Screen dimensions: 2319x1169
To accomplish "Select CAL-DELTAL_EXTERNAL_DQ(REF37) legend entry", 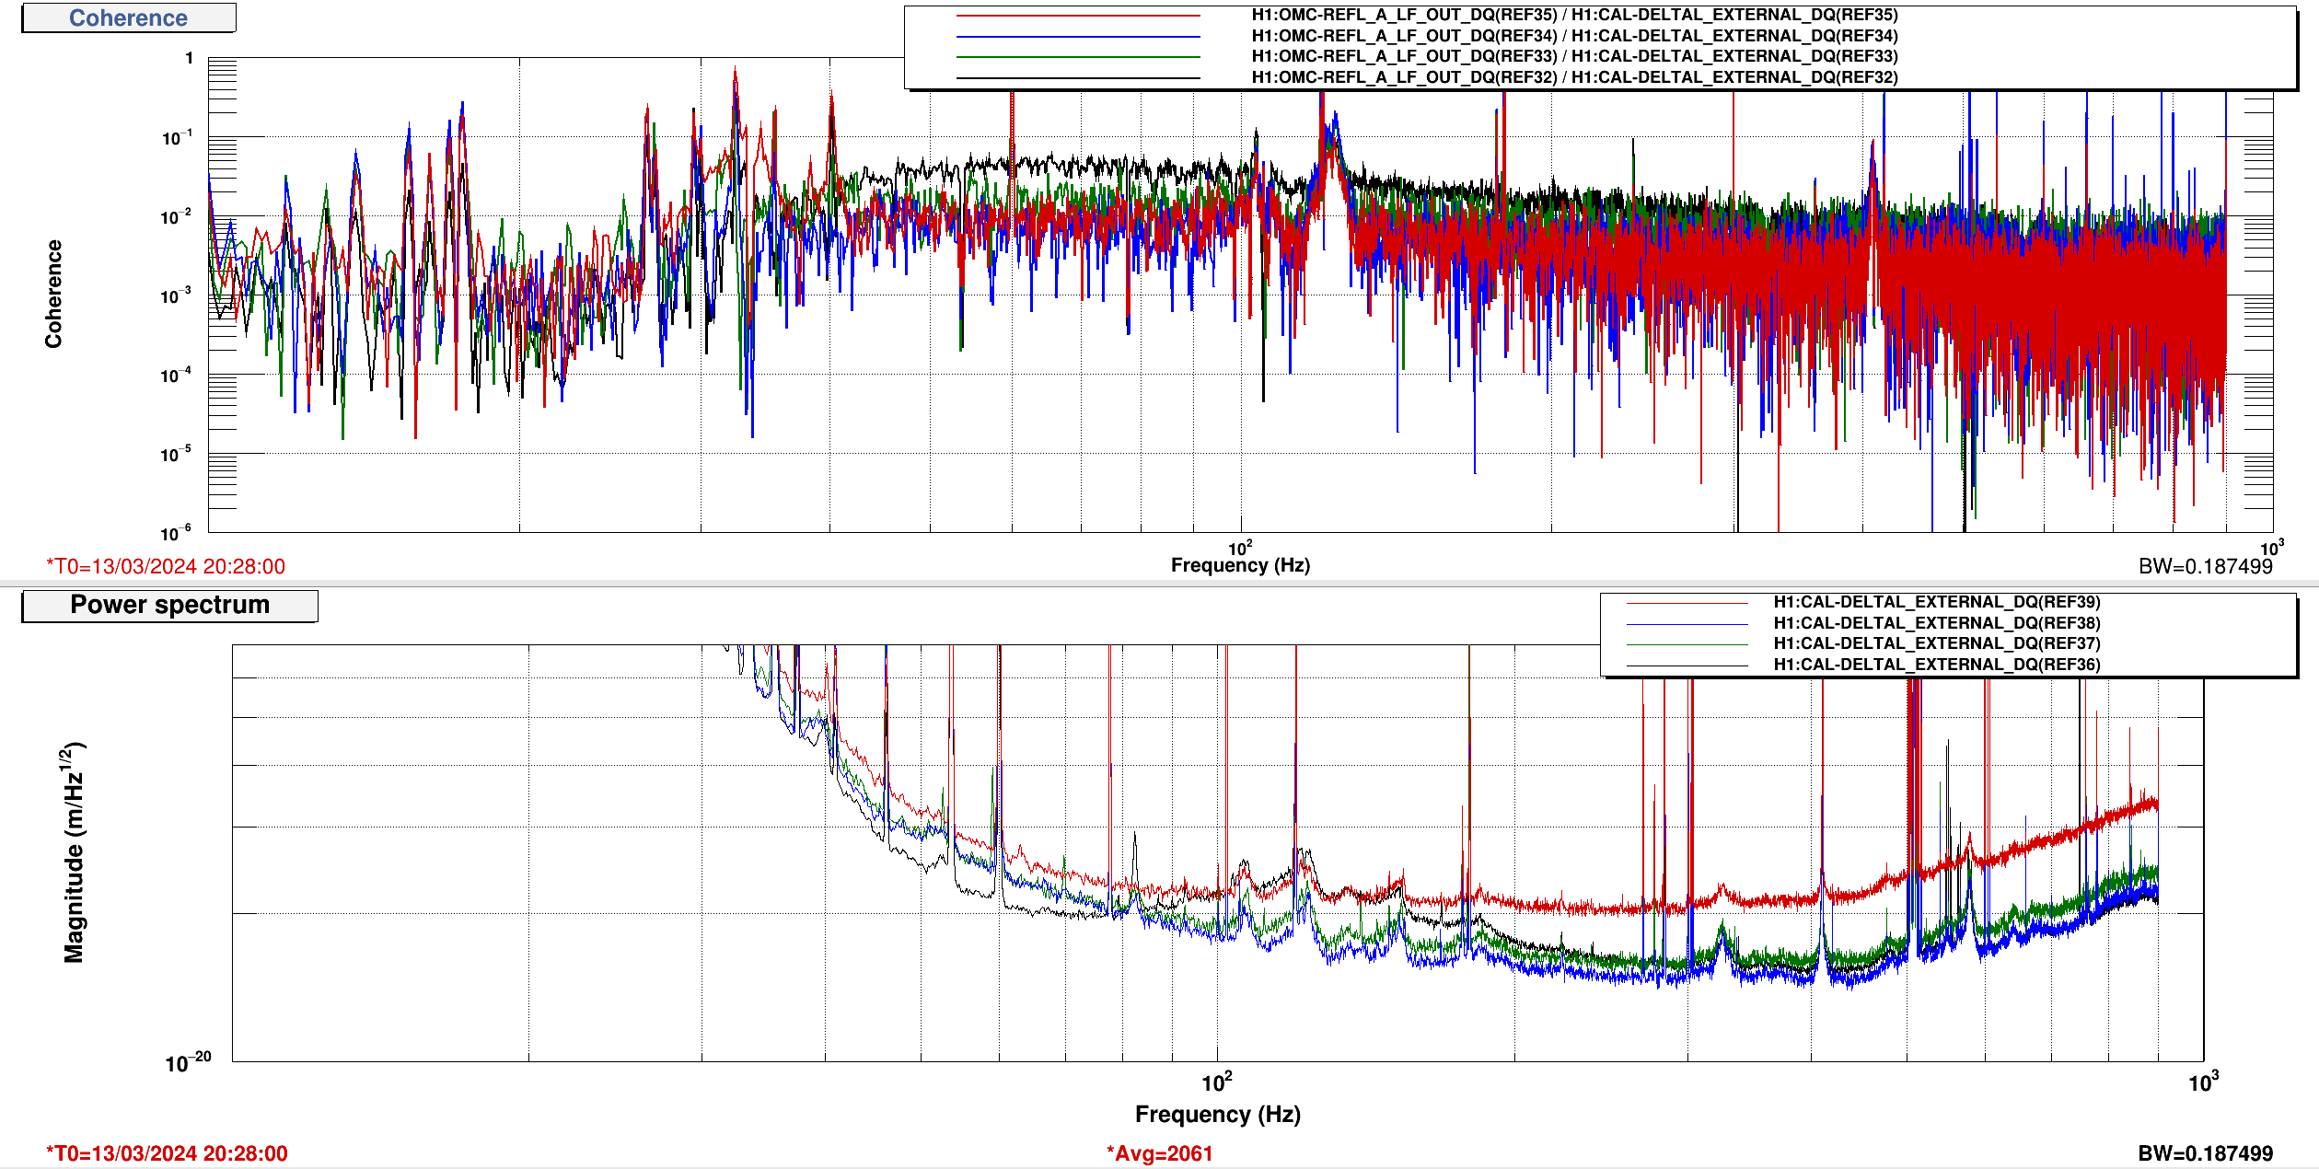I will (1936, 643).
